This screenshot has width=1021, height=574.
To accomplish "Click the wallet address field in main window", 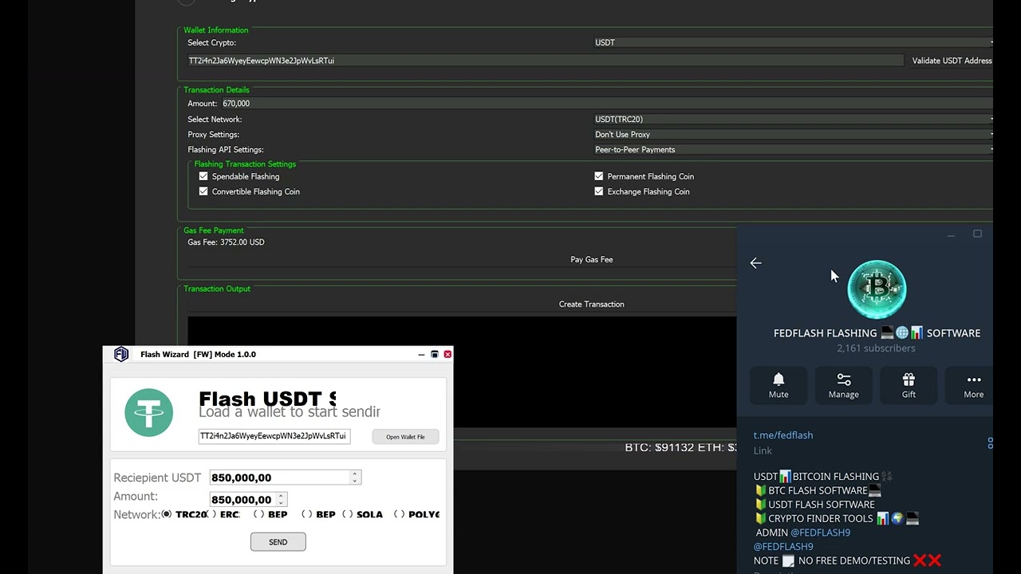I will 545,61.
